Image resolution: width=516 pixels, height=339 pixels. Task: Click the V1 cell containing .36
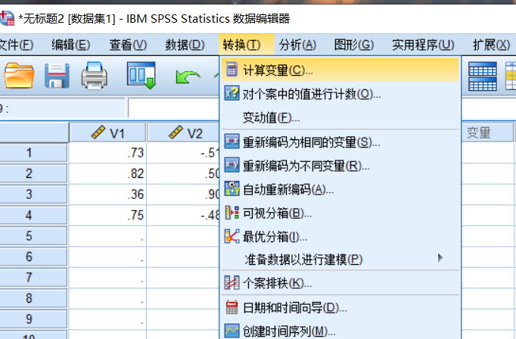click(x=107, y=194)
